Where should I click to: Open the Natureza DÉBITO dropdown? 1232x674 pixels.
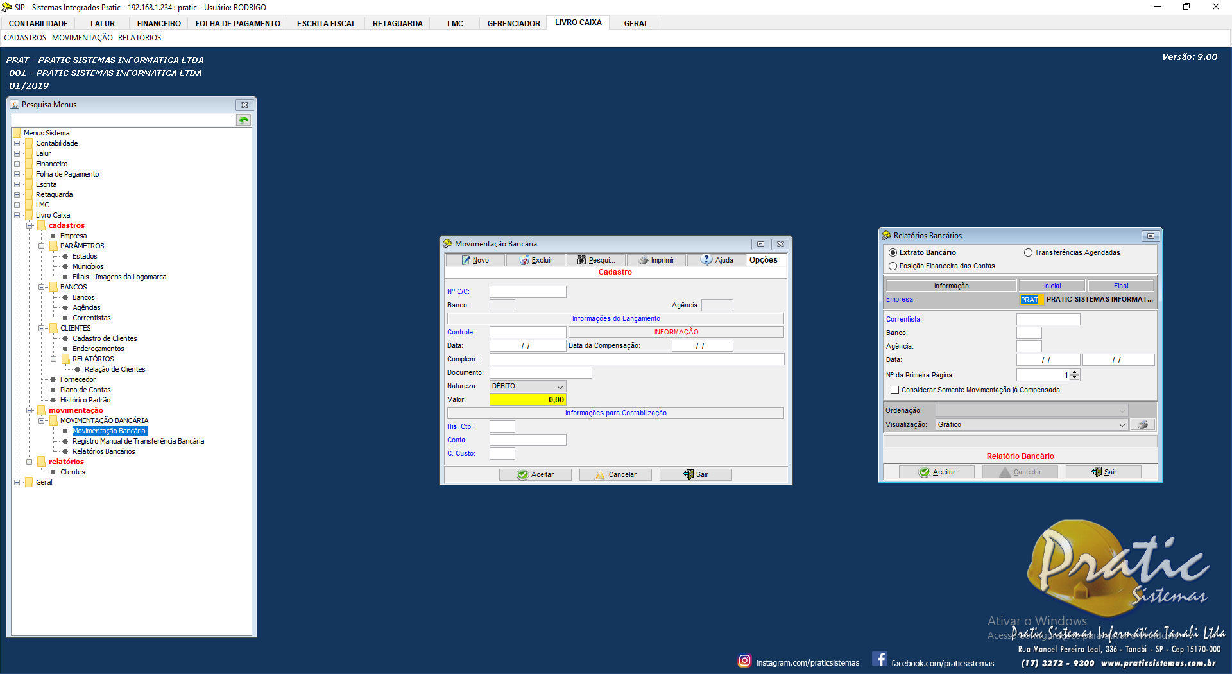pyautogui.click(x=560, y=386)
